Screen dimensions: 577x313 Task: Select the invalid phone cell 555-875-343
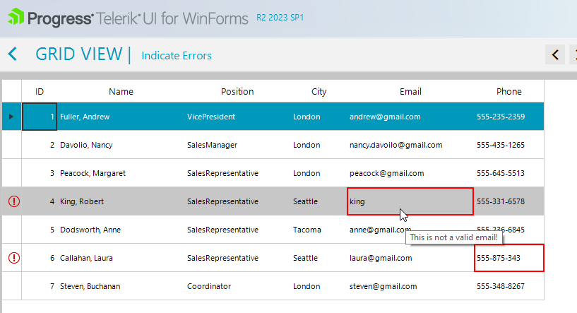[508, 258]
